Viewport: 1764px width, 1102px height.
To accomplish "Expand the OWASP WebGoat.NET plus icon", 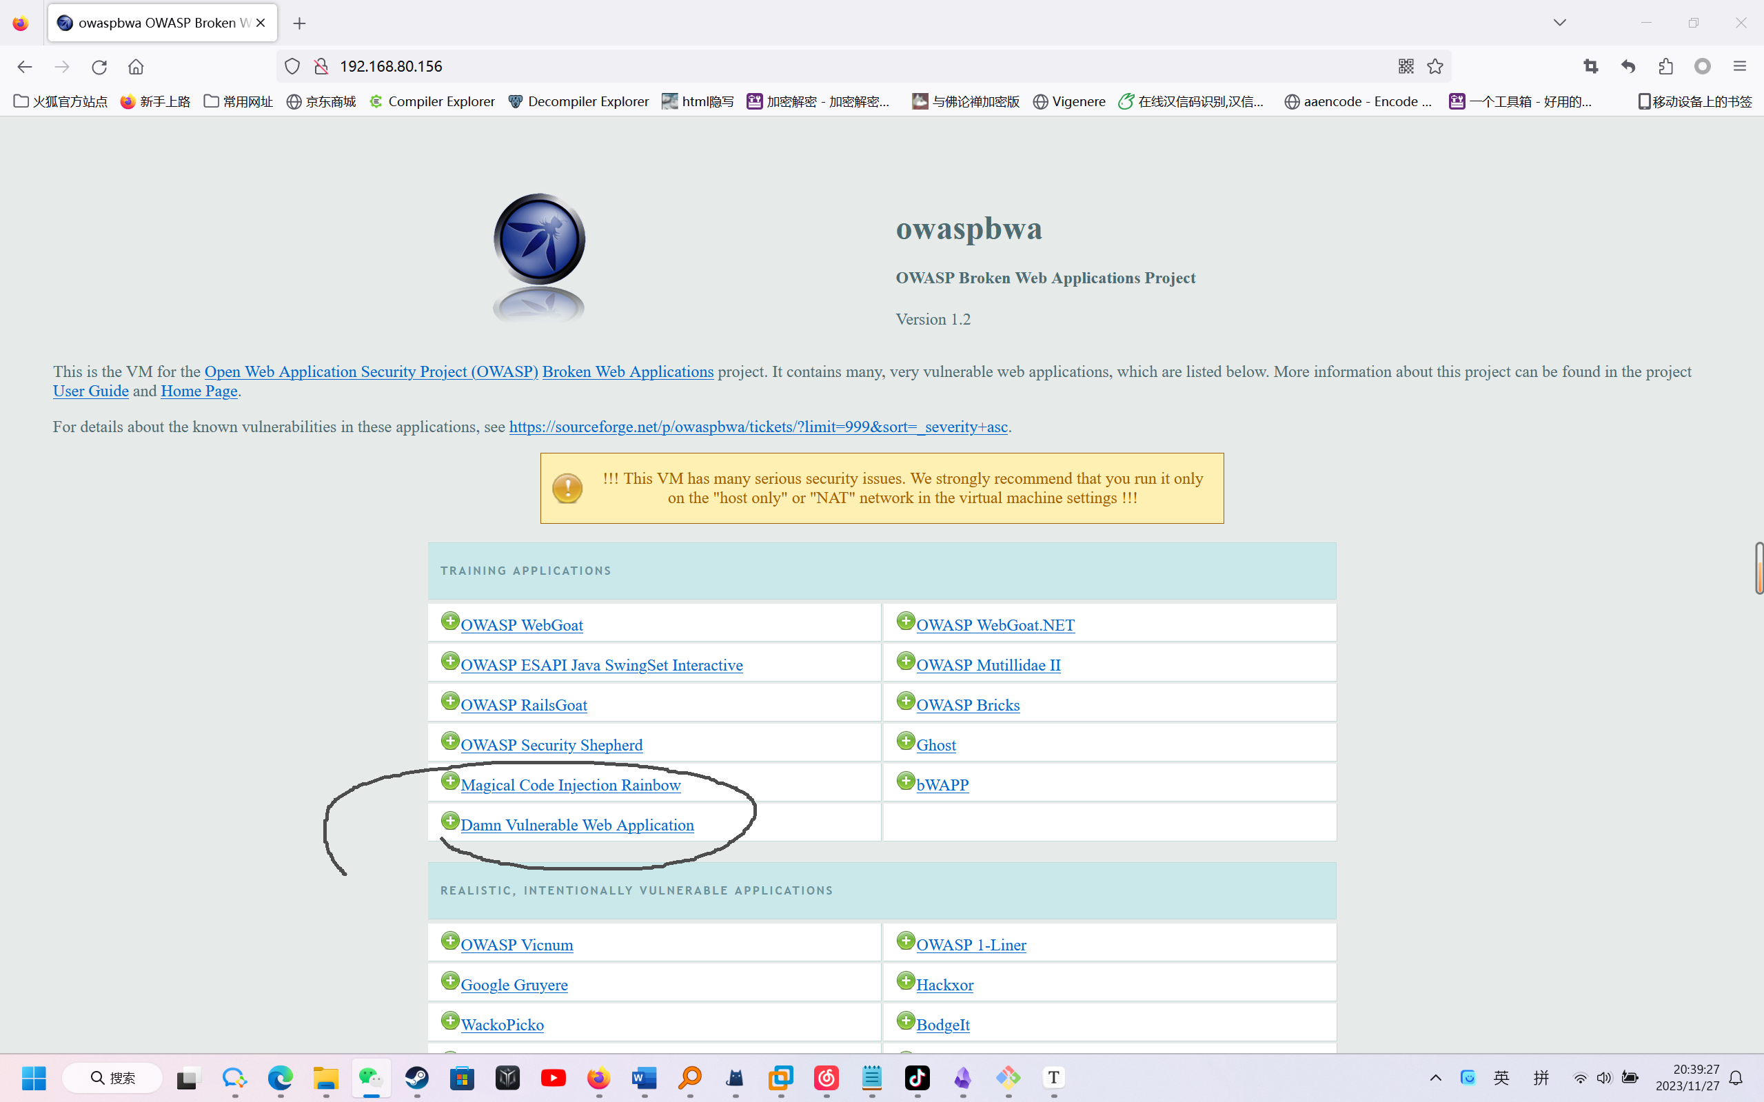I will pos(906,621).
